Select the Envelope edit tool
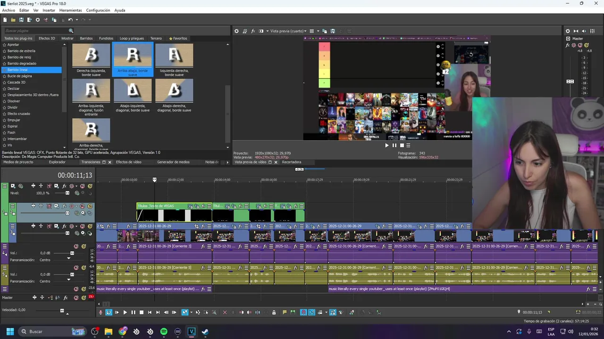 point(198,312)
